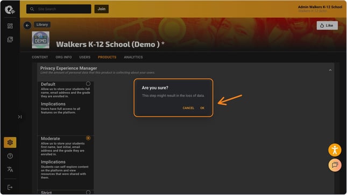Click the 'Privacy Experience Manager' title text
Viewport: 347px width, 195px height.
coord(69,68)
